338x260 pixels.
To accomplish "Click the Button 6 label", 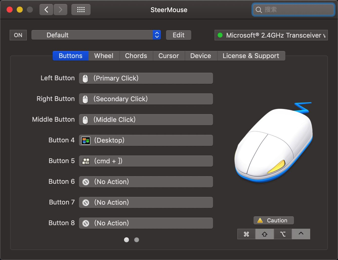I will click(x=61, y=181).
